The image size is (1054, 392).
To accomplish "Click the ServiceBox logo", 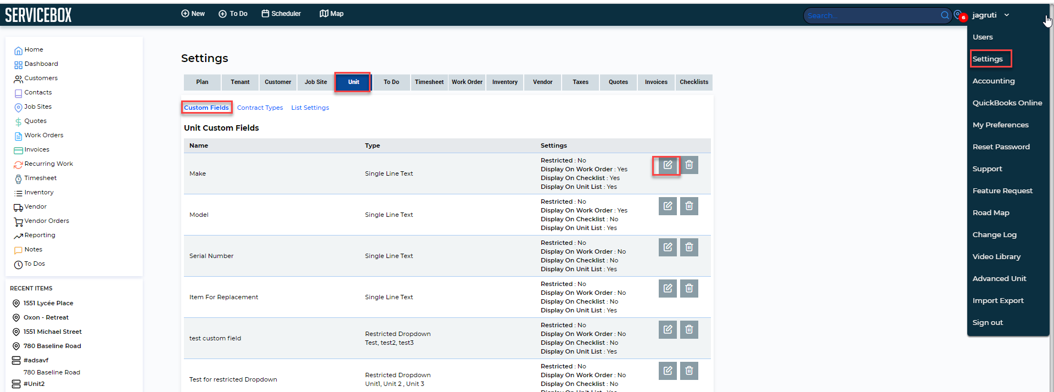I will pyautogui.click(x=38, y=15).
